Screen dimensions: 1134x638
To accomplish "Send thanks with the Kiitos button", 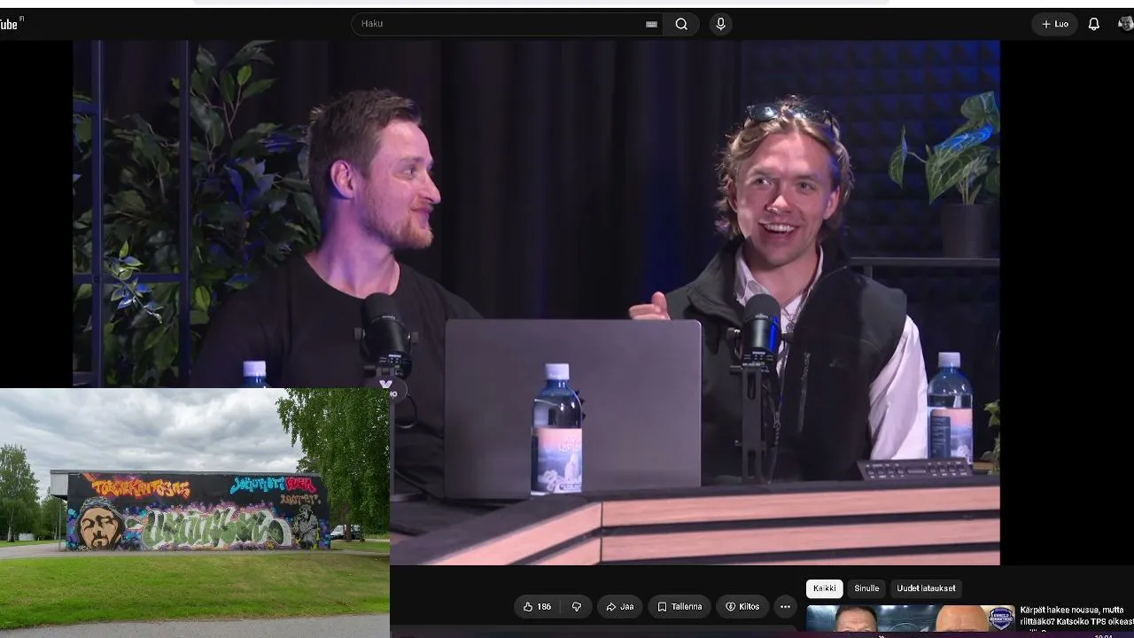I will pos(742,607).
